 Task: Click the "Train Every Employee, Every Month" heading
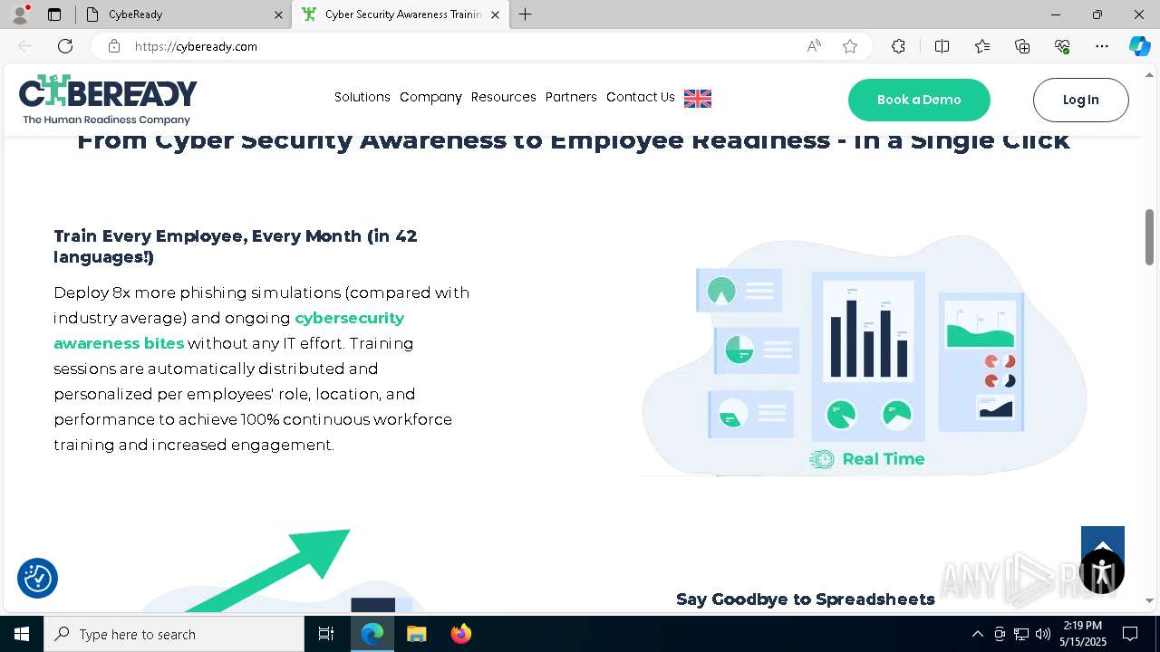(235, 246)
